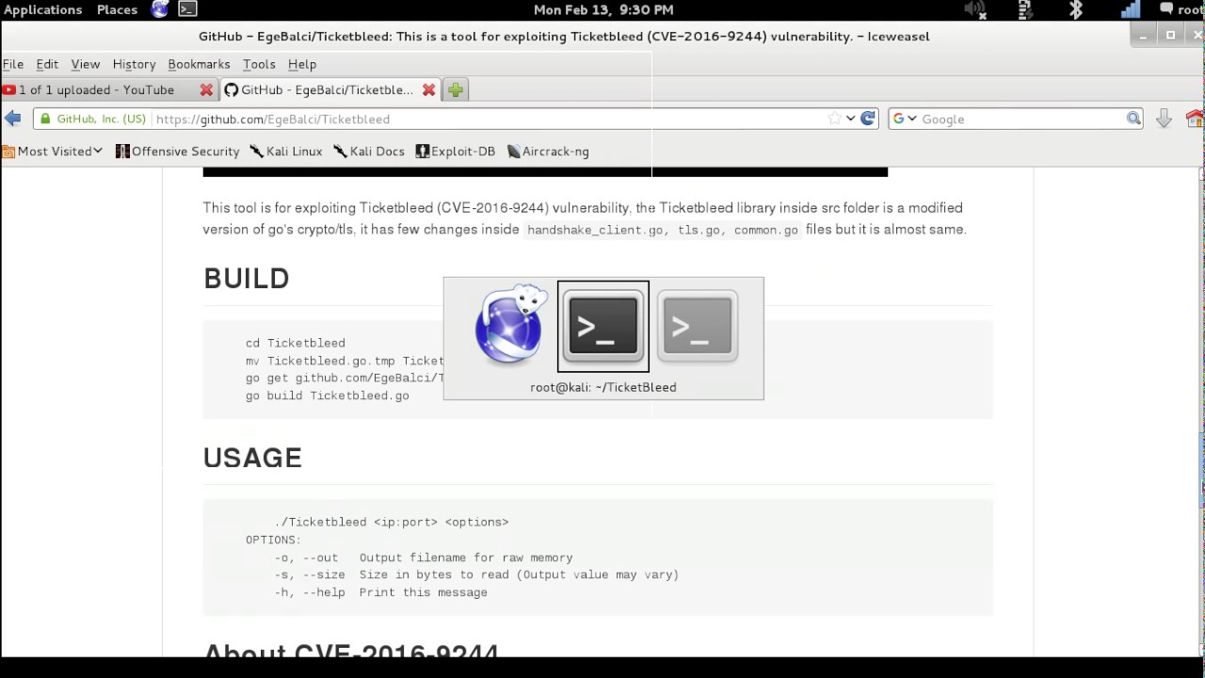Click the '-o, --out' option line
The width and height of the screenshot is (1205, 678).
coord(424,557)
